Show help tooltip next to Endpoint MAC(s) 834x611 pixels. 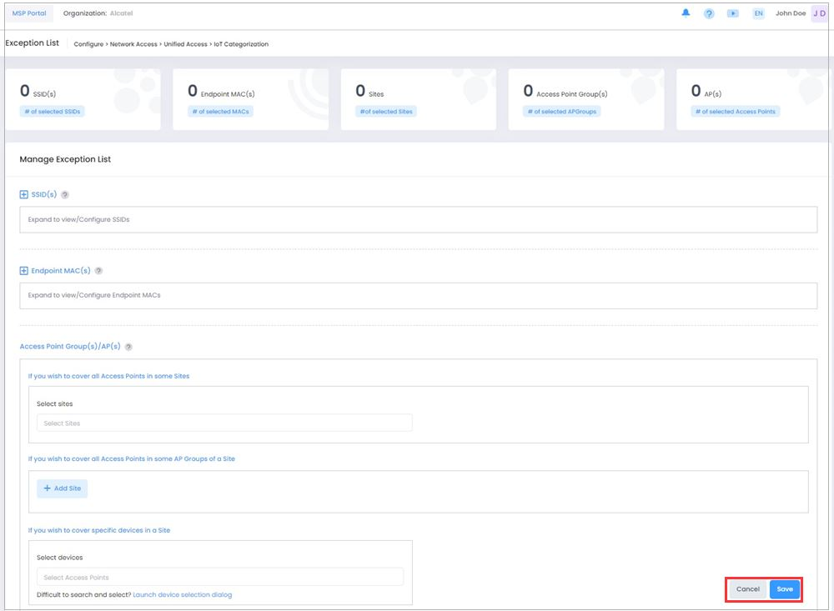[98, 271]
